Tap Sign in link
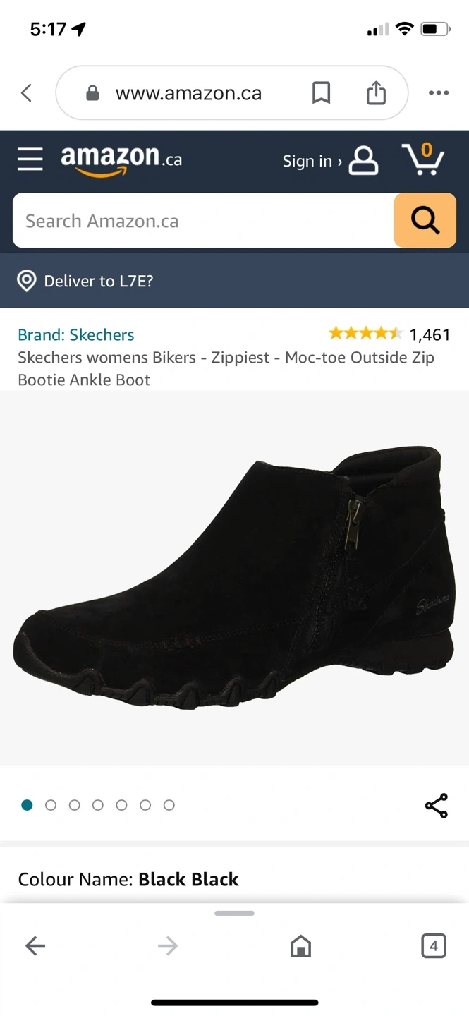469x1016 pixels. click(x=312, y=161)
